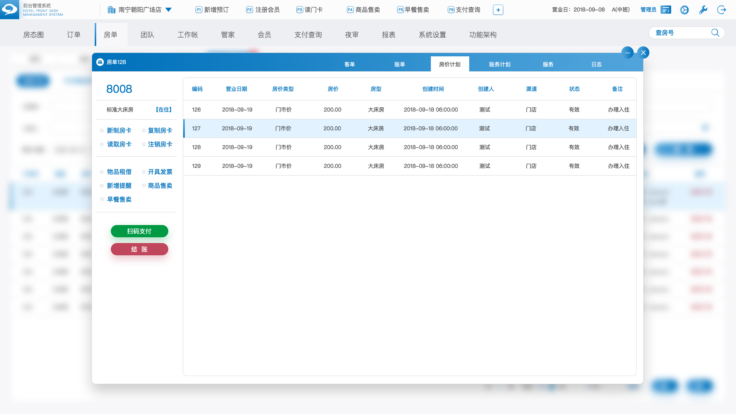Open the 夜审 main menu item
Viewport: 736px width, 414px height.
coord(352,35)
